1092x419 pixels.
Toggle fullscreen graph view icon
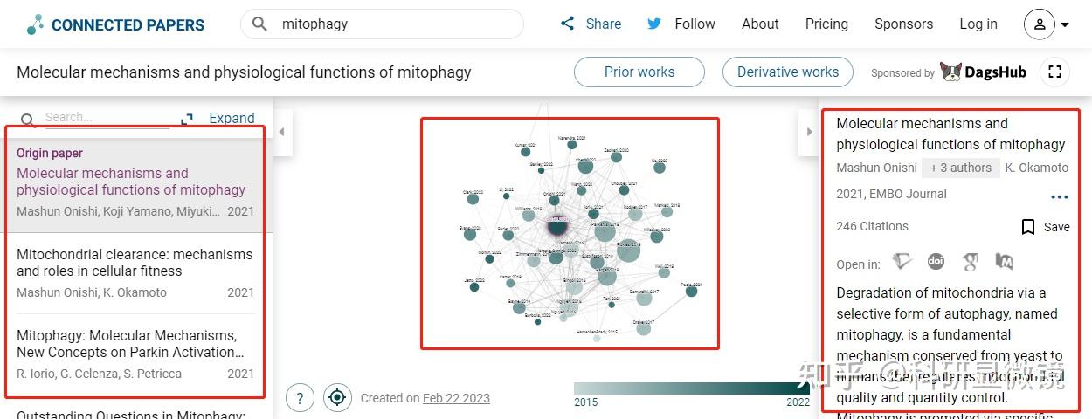click(x=1054, y=72)
